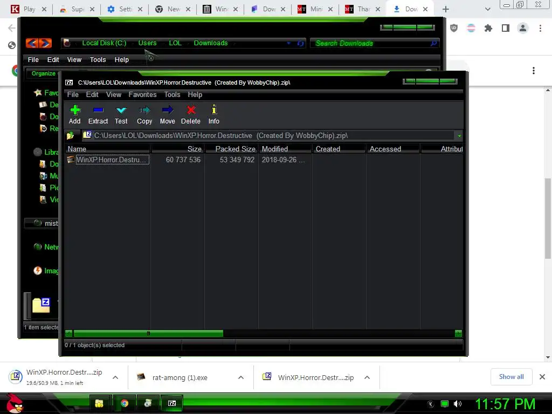
Task: Open 7-Zip Favorites menu
Action: 142,95
